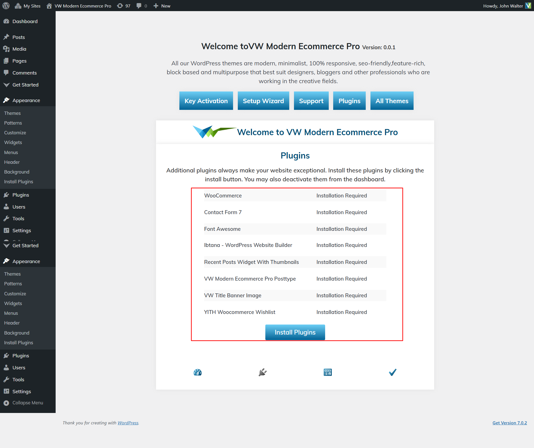Click the Comments bubble icon in sidebar
Viewport: 534px width, 448px height.
point(6,73)
